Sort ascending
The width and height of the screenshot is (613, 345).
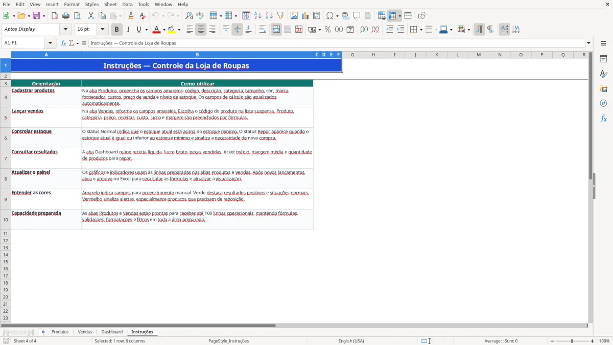(258, 16)
